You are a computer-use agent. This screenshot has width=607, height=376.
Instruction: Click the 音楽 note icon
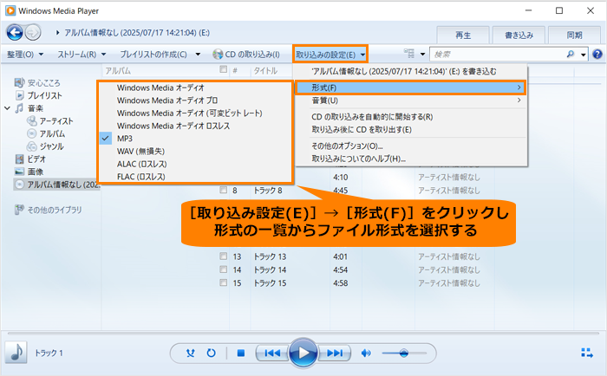(19, 108)
